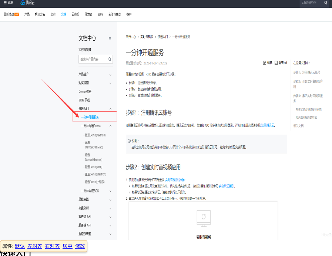
Task: Open the 支持 navigation item
Action: [100, 14]
